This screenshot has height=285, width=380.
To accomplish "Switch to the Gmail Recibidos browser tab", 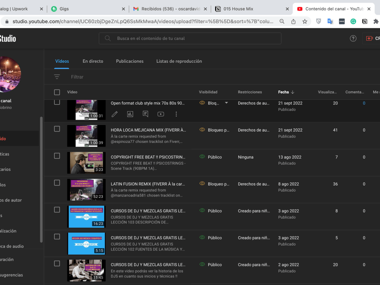I will point(169,9).
